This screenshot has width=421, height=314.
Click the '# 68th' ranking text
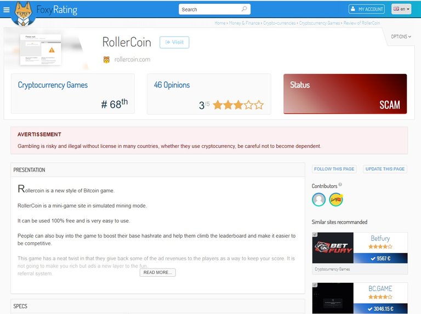115,104
